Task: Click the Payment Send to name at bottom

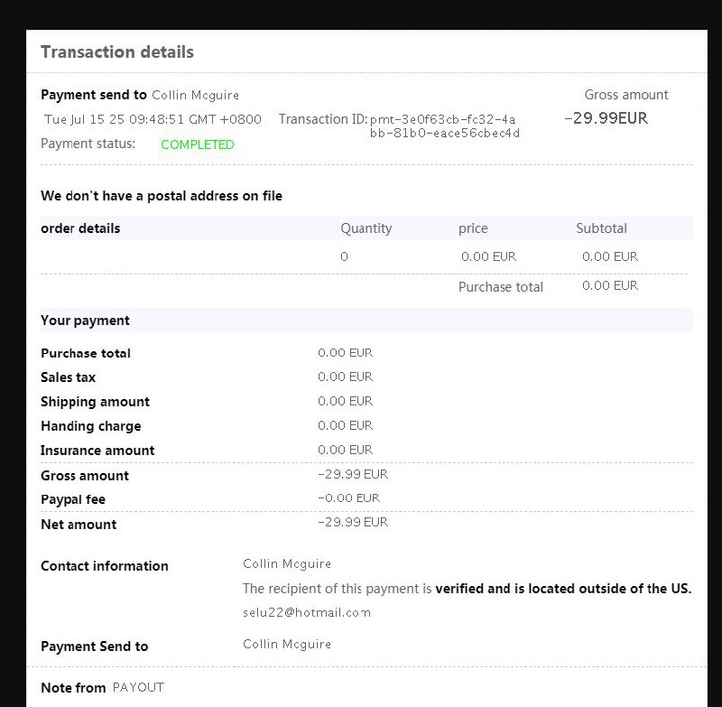Action: tap(287, 645)
